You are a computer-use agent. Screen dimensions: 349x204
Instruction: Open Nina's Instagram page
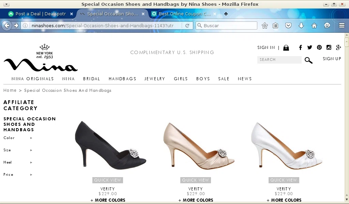pos(329,47)
